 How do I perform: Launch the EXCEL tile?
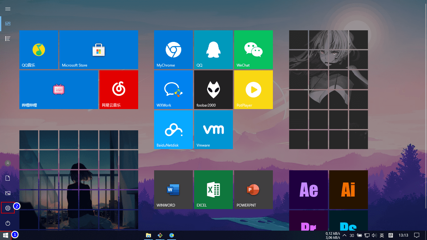click(x=213, y=190)
